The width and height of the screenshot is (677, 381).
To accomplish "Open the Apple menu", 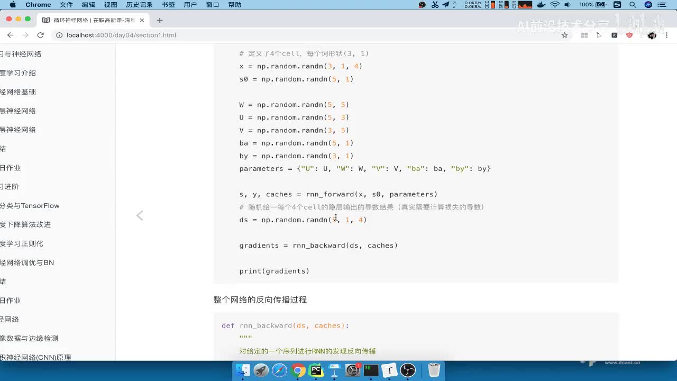I will tap(13, 5).
